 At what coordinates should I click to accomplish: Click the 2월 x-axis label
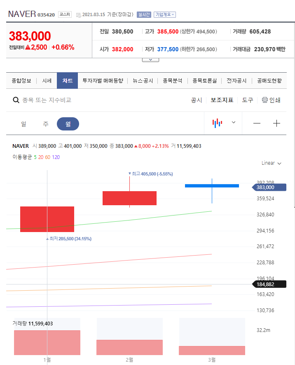(x=129, y=360)
